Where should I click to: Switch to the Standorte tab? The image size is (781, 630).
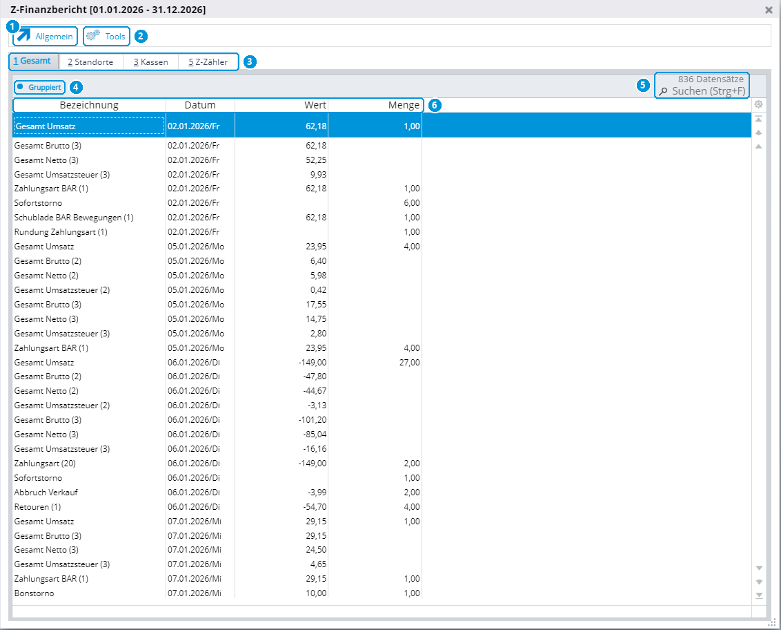tap(90, 62)
